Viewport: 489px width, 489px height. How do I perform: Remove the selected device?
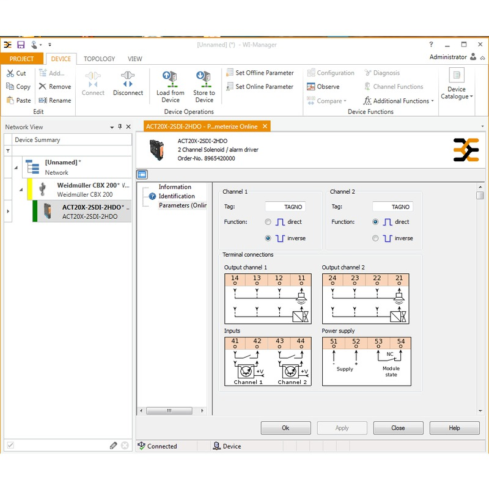[55, 87]
